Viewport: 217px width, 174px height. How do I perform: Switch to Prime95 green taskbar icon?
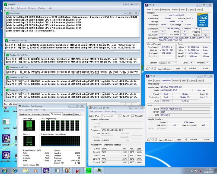[x=89, y=171]
